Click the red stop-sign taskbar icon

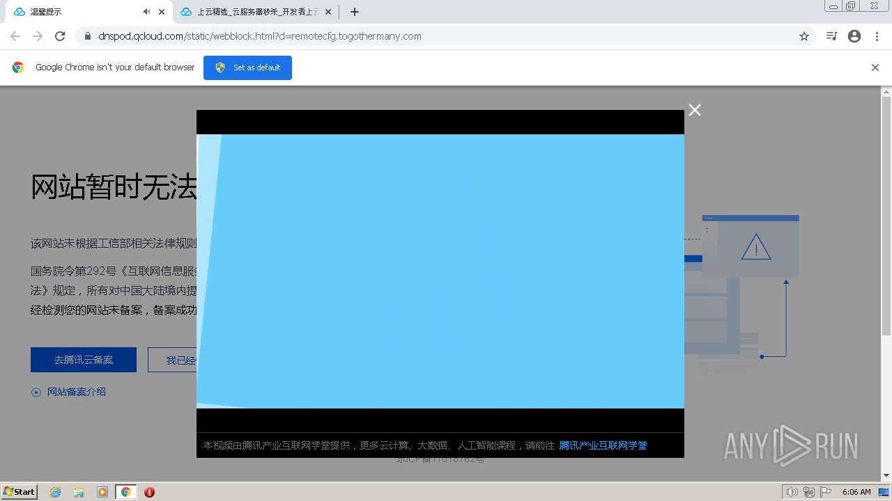149,492
